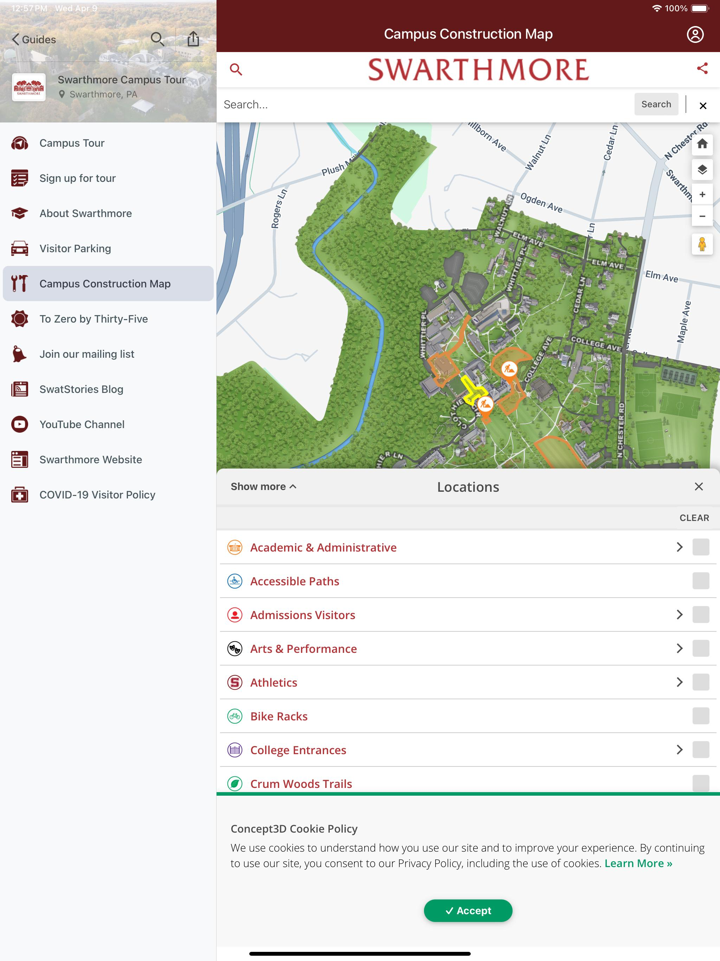Tap the search magnifier in the guide header

pos(157,39)
